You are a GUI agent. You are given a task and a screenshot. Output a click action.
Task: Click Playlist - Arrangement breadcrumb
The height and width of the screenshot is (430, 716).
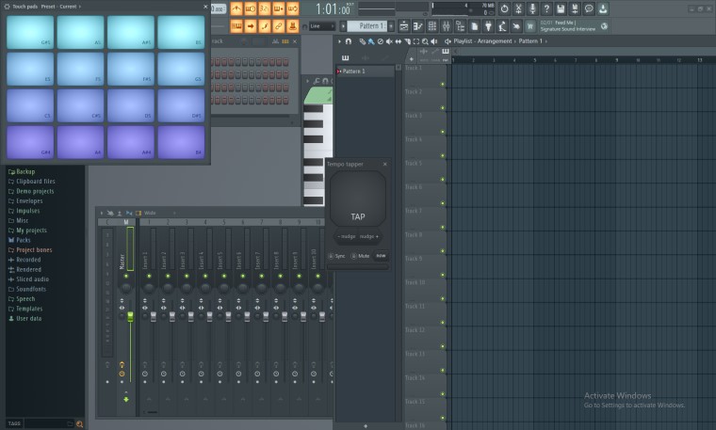[482, 41]
